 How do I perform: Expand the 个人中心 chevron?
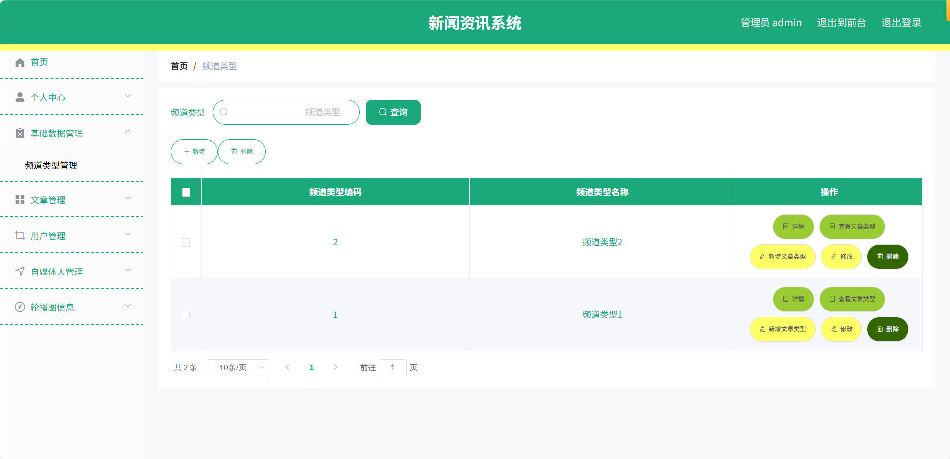click(128, 96)
